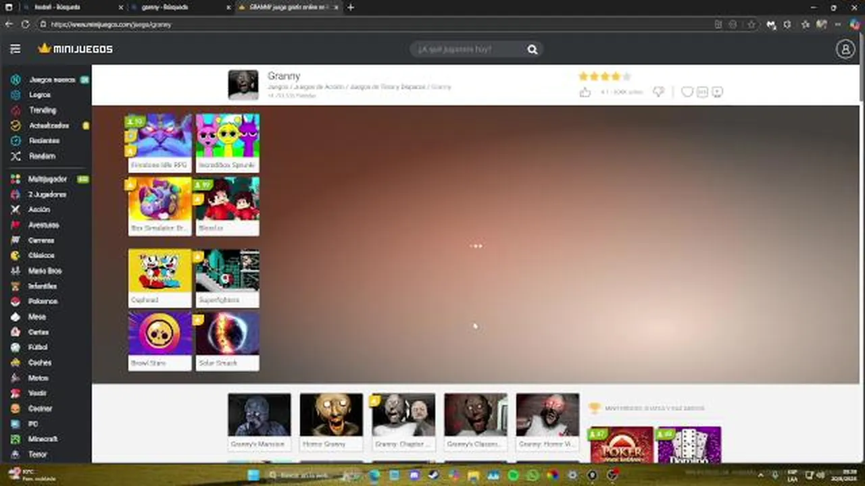Open Granny's Mansion related game
This screenshot has height=486, width=865.
pos(259,422)
